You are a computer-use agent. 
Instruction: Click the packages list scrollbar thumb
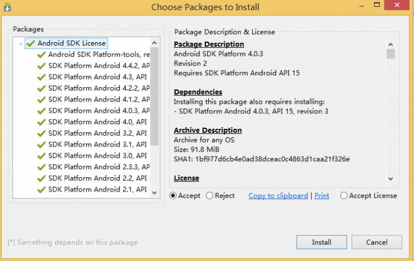tap(155, 96)
